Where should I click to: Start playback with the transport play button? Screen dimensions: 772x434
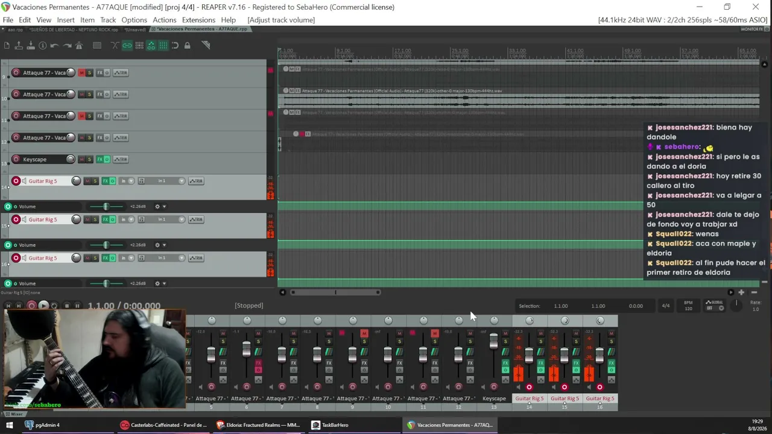pos(43,306)
